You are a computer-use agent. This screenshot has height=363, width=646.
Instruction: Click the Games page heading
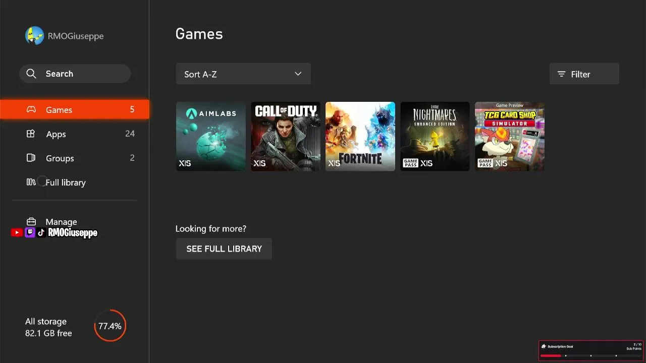click(199, 34)
